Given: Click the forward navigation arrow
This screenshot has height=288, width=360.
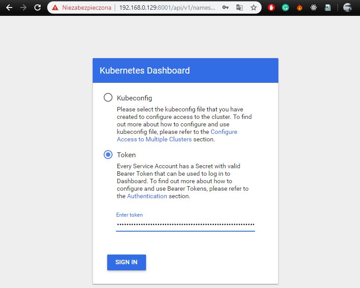Looking at the screenshot, I should coord(23,7).
